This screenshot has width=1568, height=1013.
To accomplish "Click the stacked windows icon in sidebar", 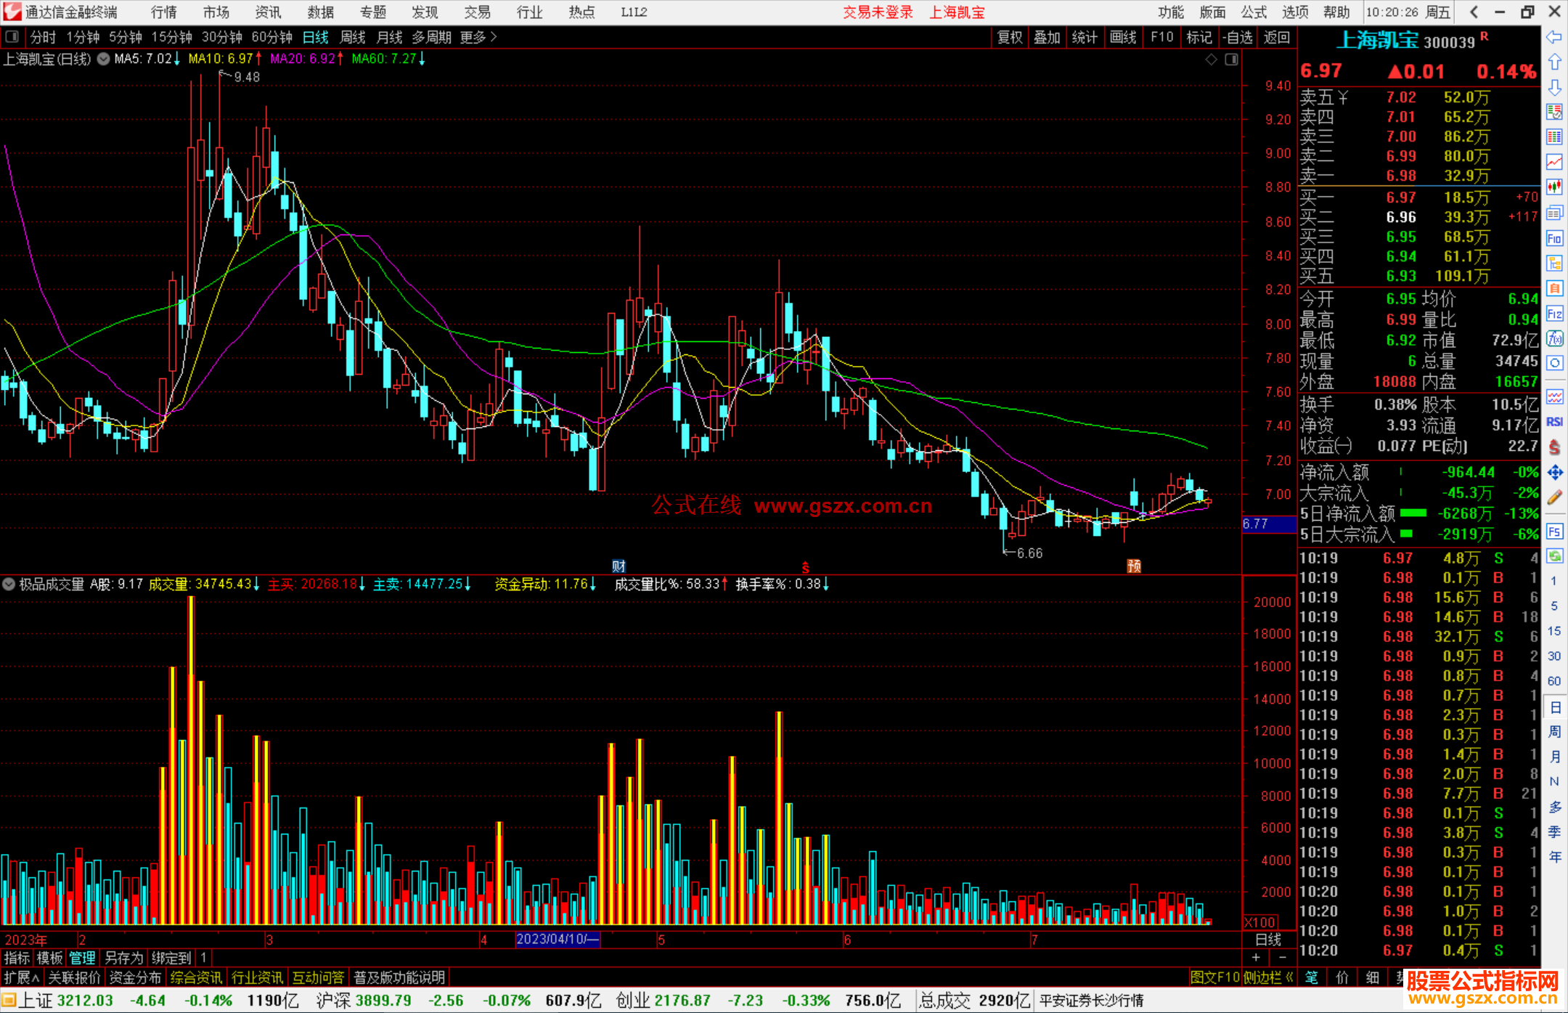I will [1554, 213].
